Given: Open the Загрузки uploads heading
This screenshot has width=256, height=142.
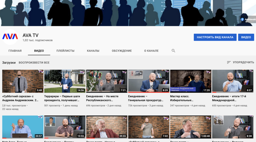Looking at the screenshot, I should point(9,62).
